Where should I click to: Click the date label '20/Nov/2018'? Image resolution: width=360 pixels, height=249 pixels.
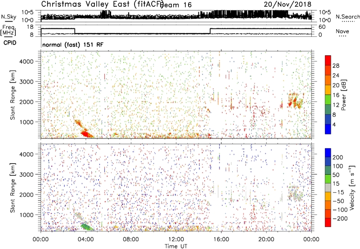coord(288,4)
